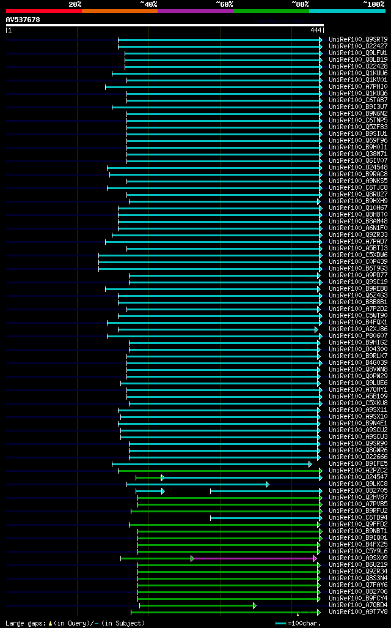Viewport: 391px width, 628px height.
Task: Select the label UniRef100_O82705
Action: [x=358, y=491]
